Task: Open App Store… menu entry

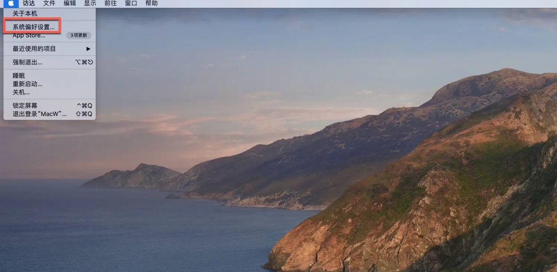Action: pos(50,35)
